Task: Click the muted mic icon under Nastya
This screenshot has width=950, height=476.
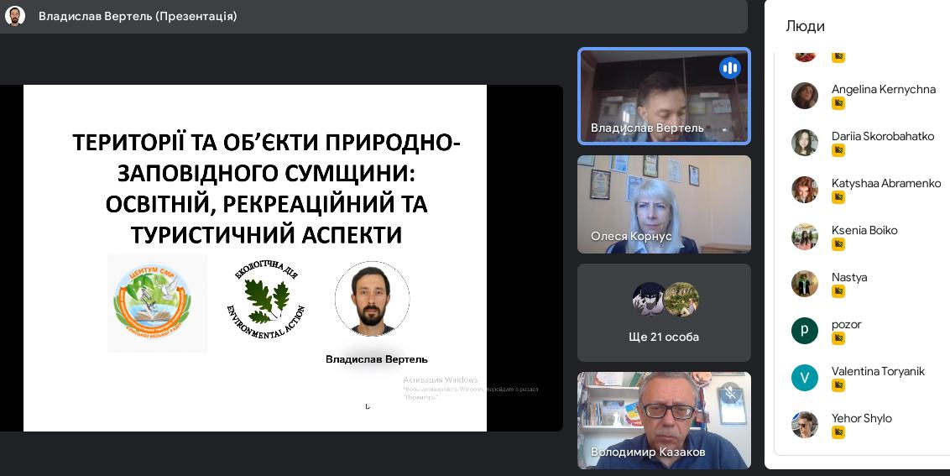Action: pos(838,291)
